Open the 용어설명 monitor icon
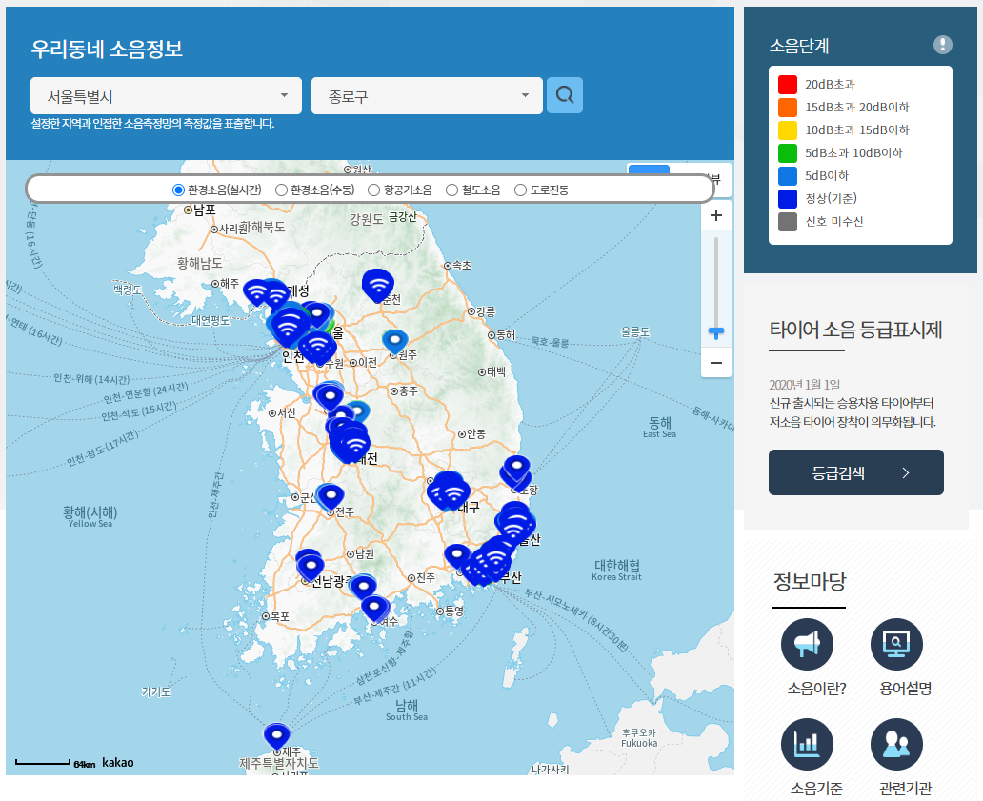This screenshot has height=801, width=983. tap(896, 644)
